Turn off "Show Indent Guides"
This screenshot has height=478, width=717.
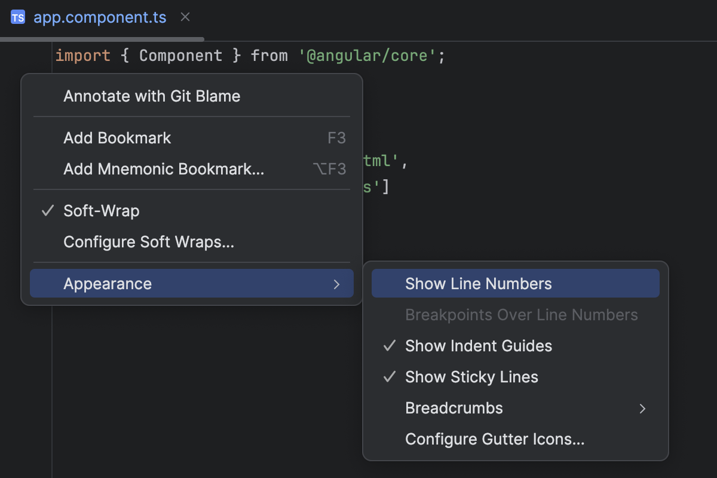[478, 345]
